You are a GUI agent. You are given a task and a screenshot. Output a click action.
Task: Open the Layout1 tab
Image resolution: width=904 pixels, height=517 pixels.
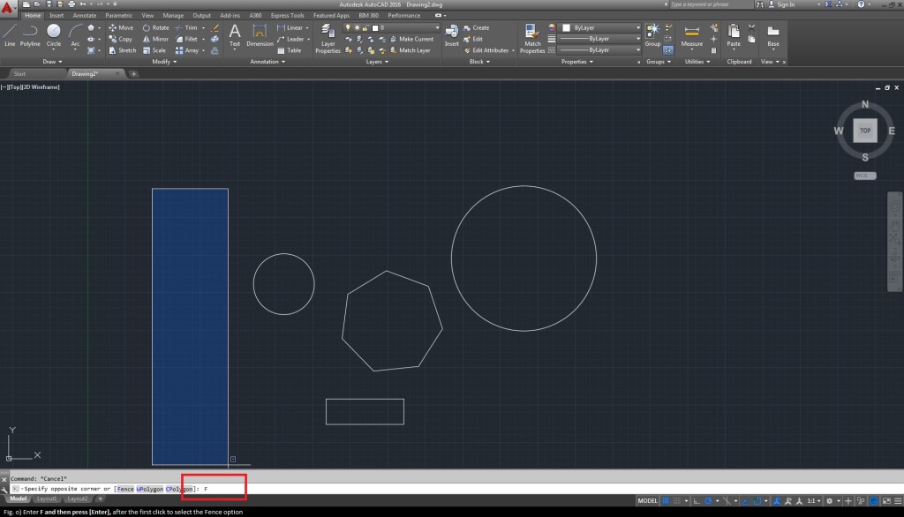[x=47, y=498]
